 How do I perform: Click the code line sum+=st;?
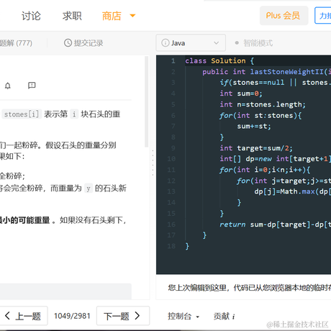[254, 126]
